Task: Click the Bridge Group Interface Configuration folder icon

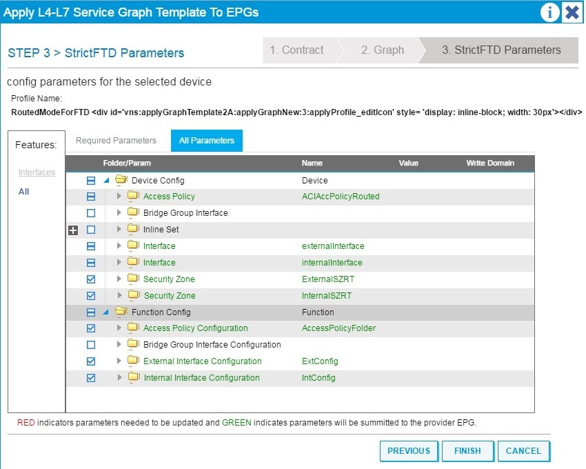Action: point(134,344)
